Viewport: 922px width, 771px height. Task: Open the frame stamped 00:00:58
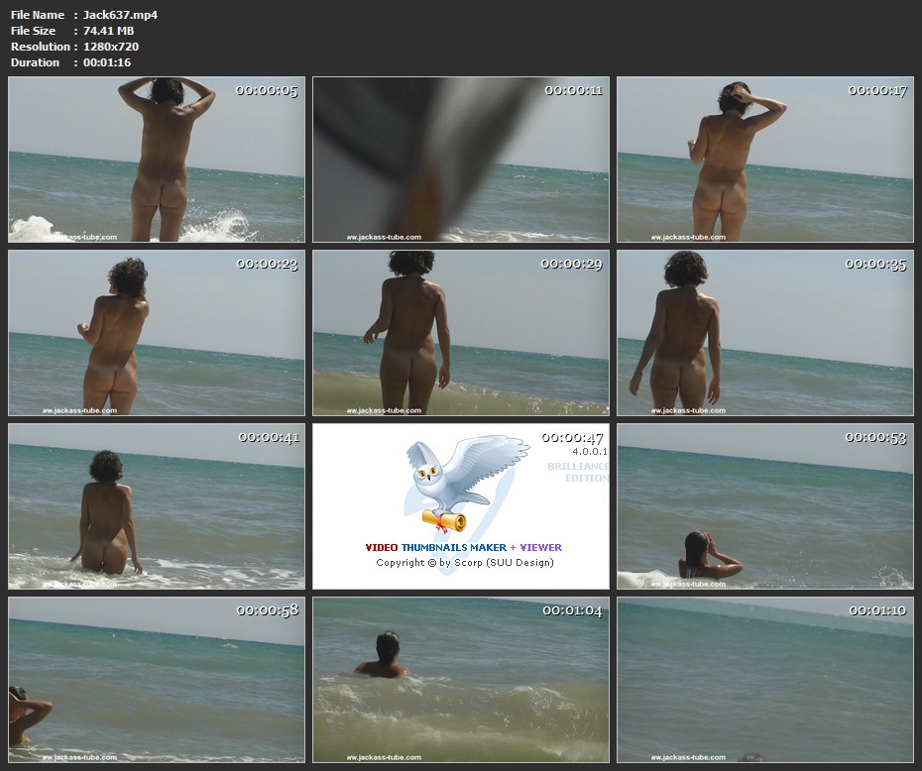[x=157, y=680]
